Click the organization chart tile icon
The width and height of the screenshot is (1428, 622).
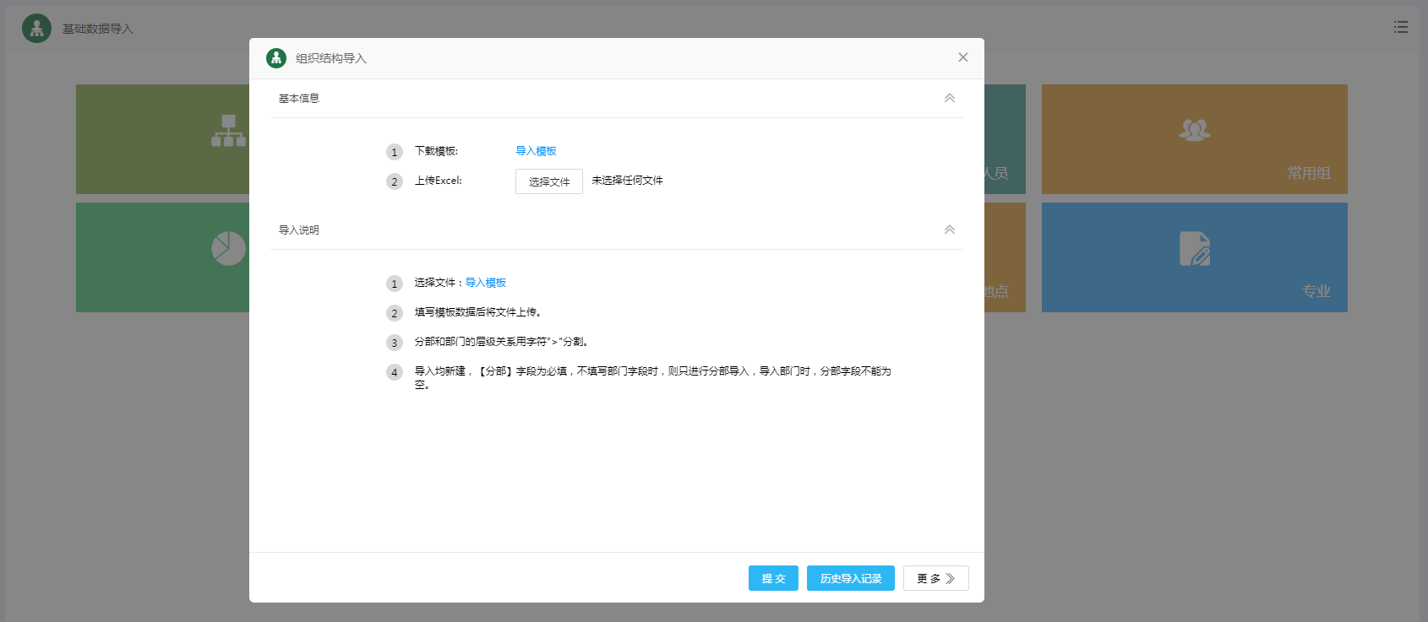pyautogui.click(x=228, y=131)
